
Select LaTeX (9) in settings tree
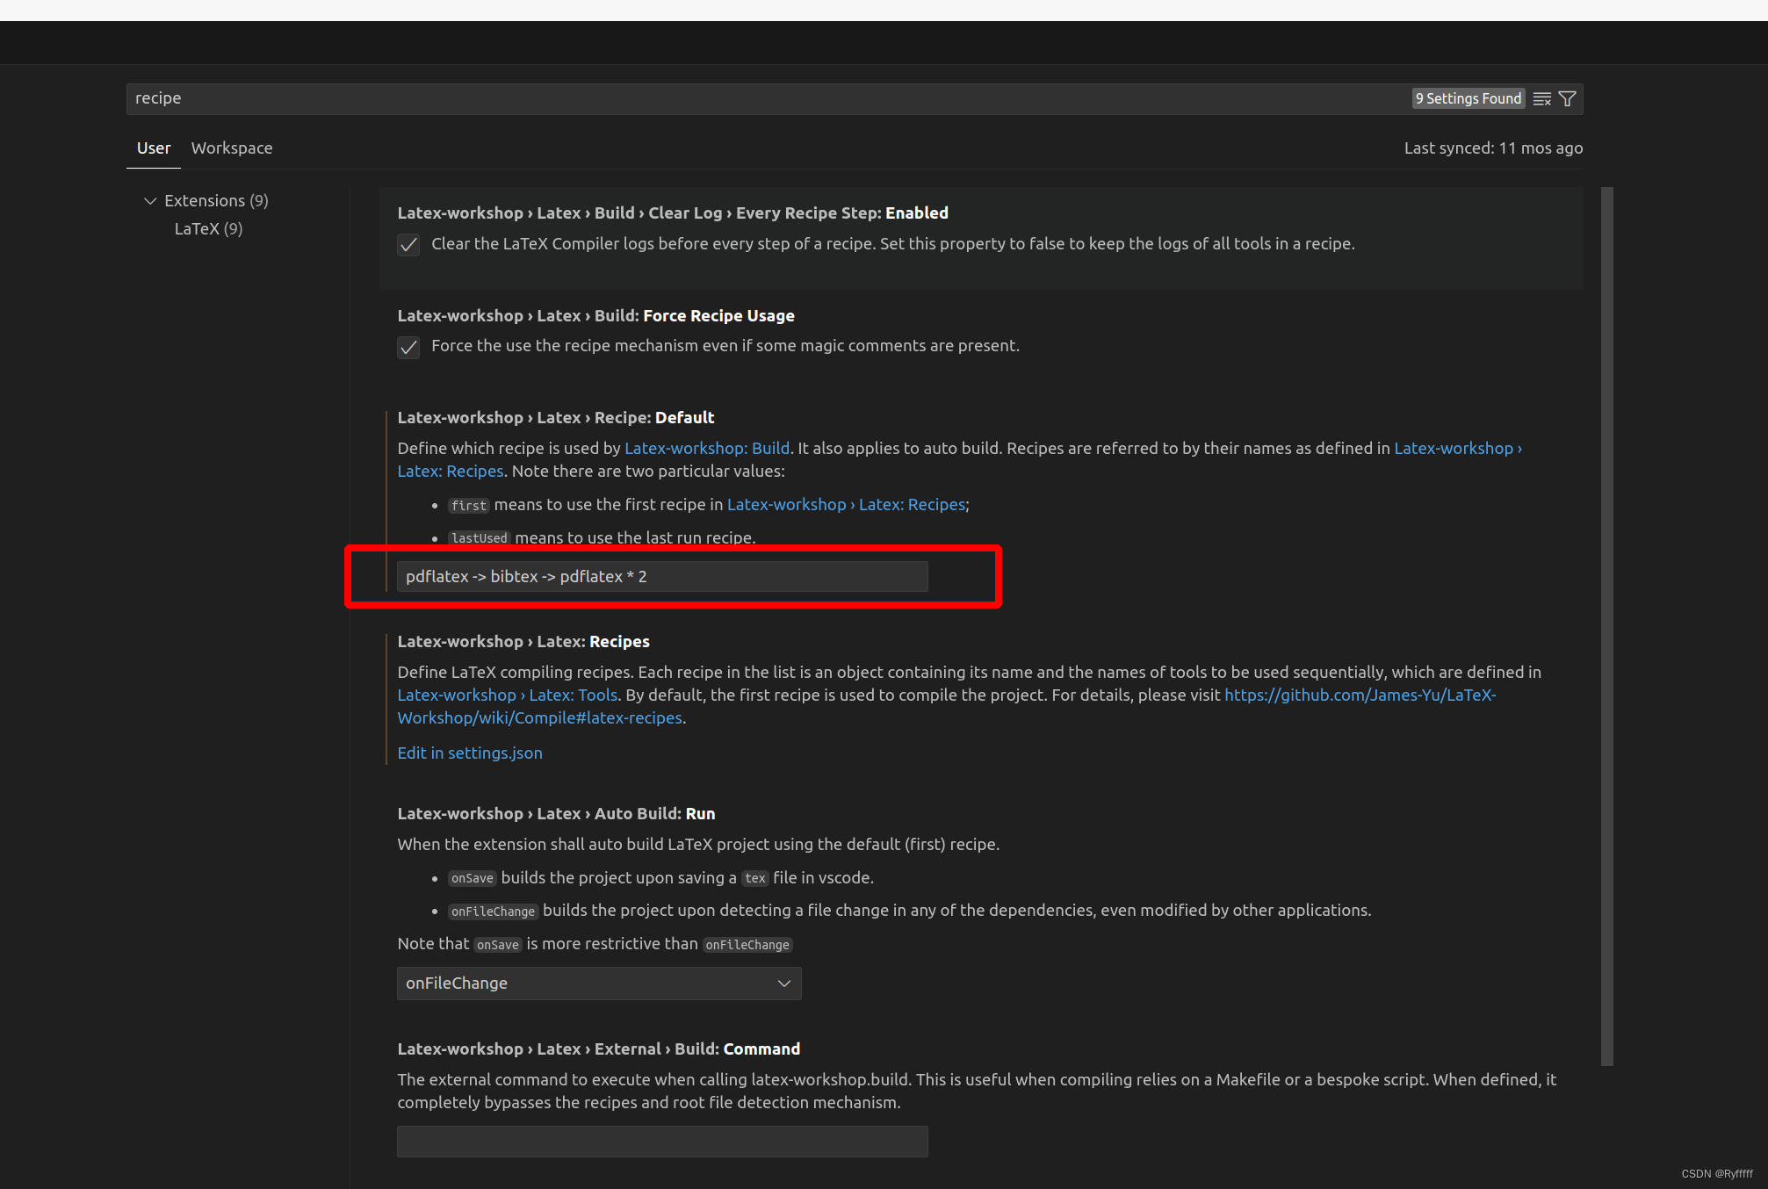click(x=208, y=229)
